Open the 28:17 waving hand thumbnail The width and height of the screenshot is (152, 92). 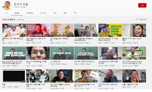(x=110, y=53)
